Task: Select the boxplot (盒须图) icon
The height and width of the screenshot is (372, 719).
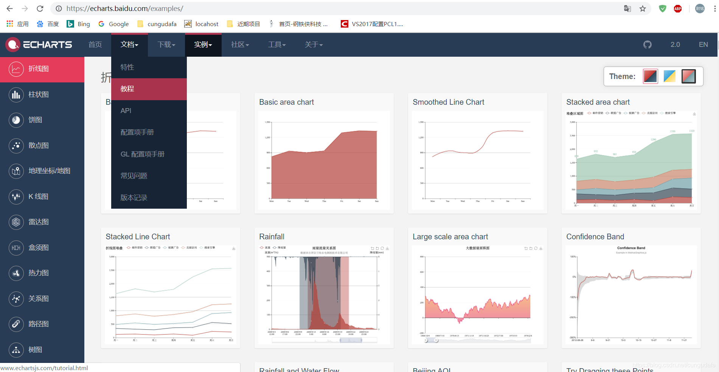Action: click(16, 248)
